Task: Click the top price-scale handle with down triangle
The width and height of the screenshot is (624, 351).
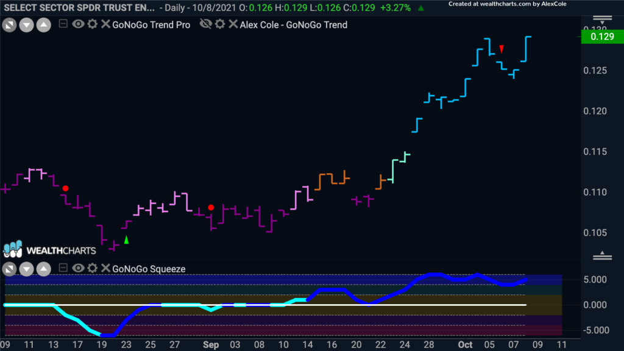Action: pos(603,20)
